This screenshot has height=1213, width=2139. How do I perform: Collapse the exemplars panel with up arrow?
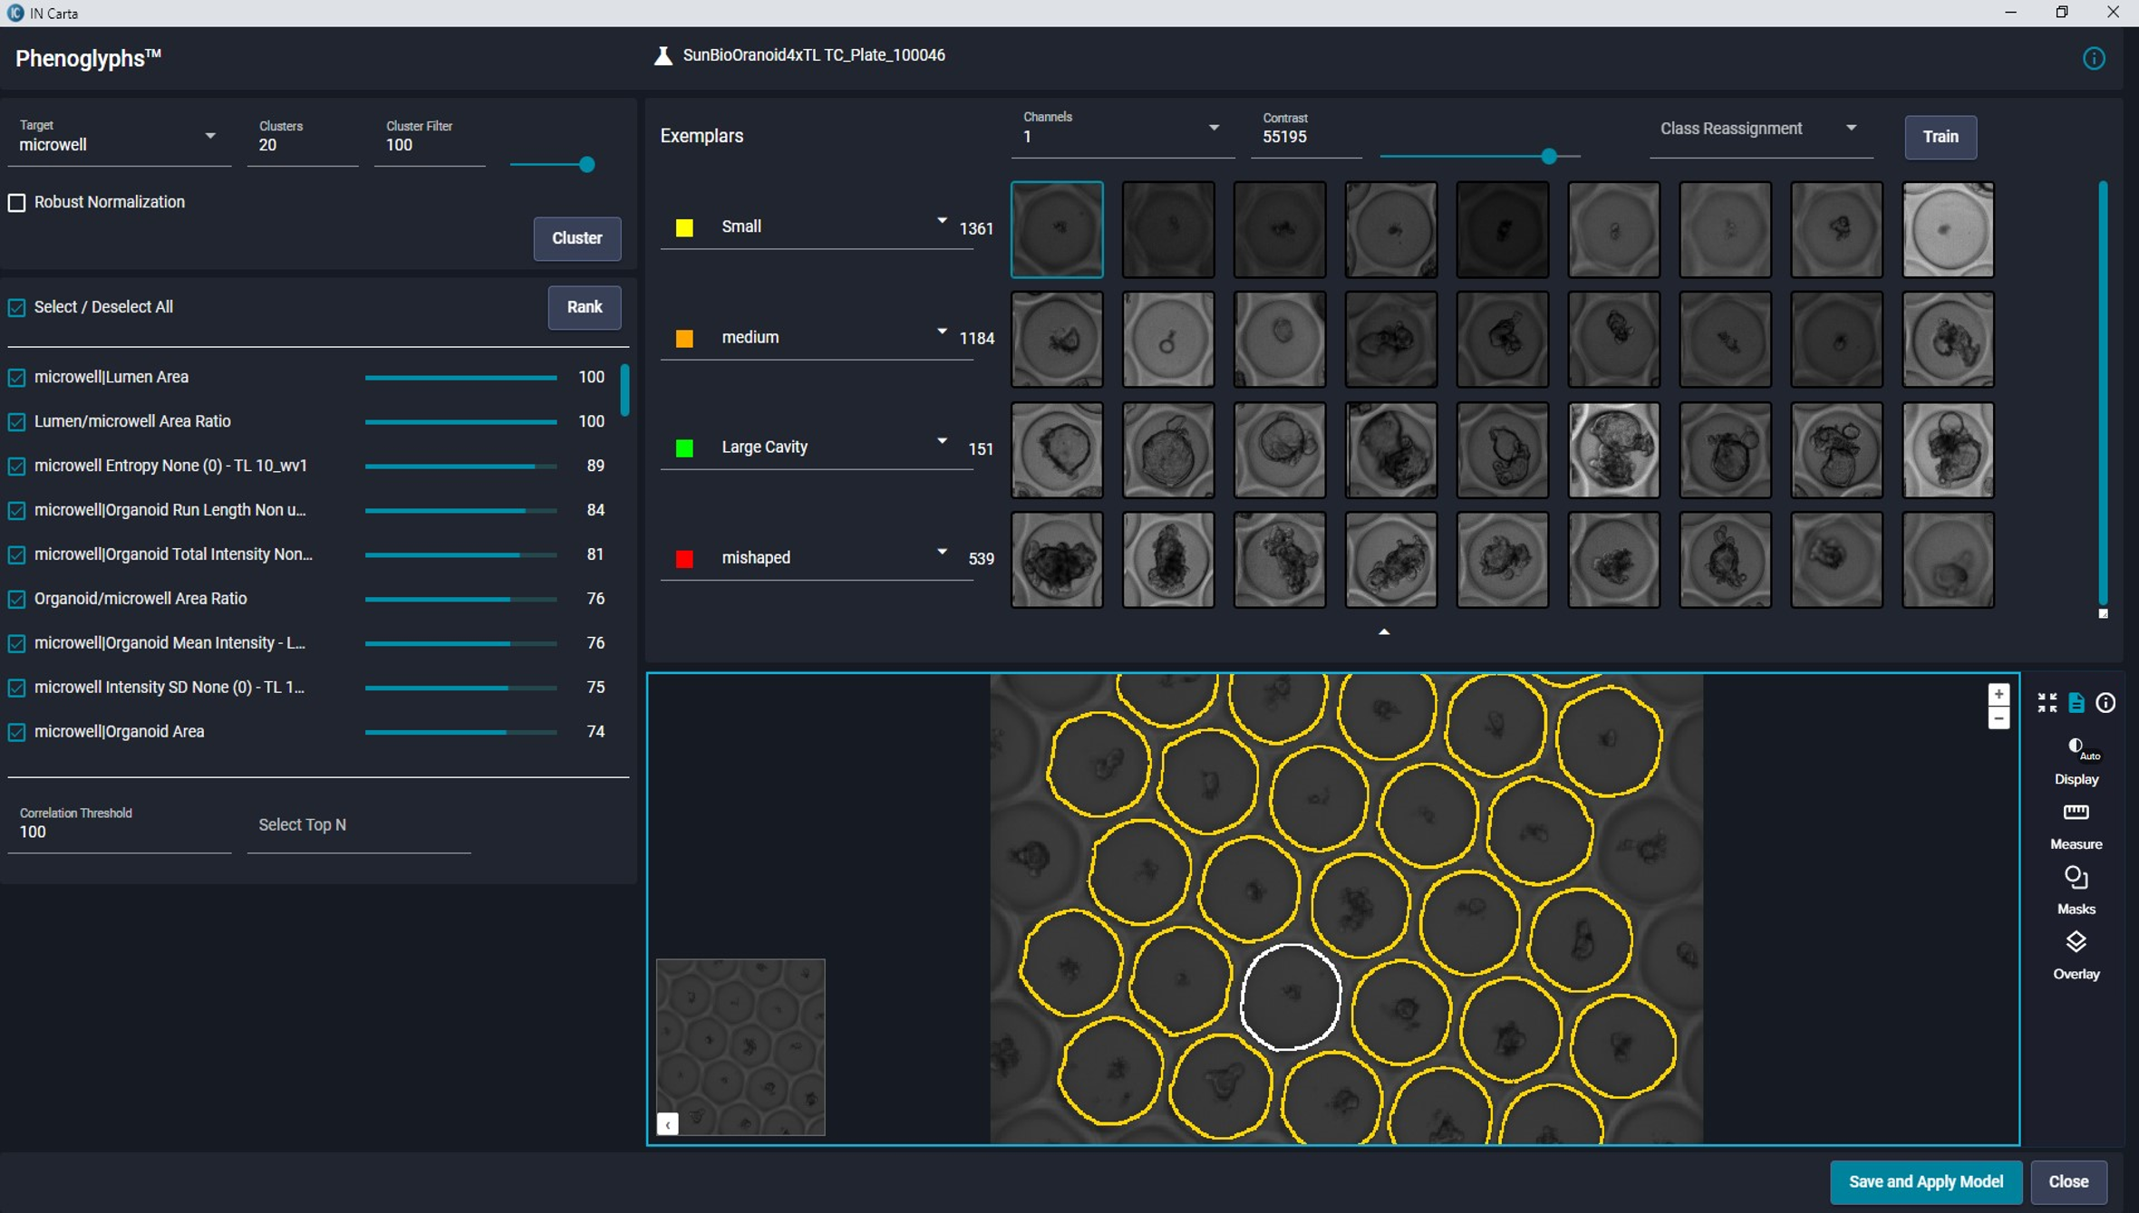1383,631
